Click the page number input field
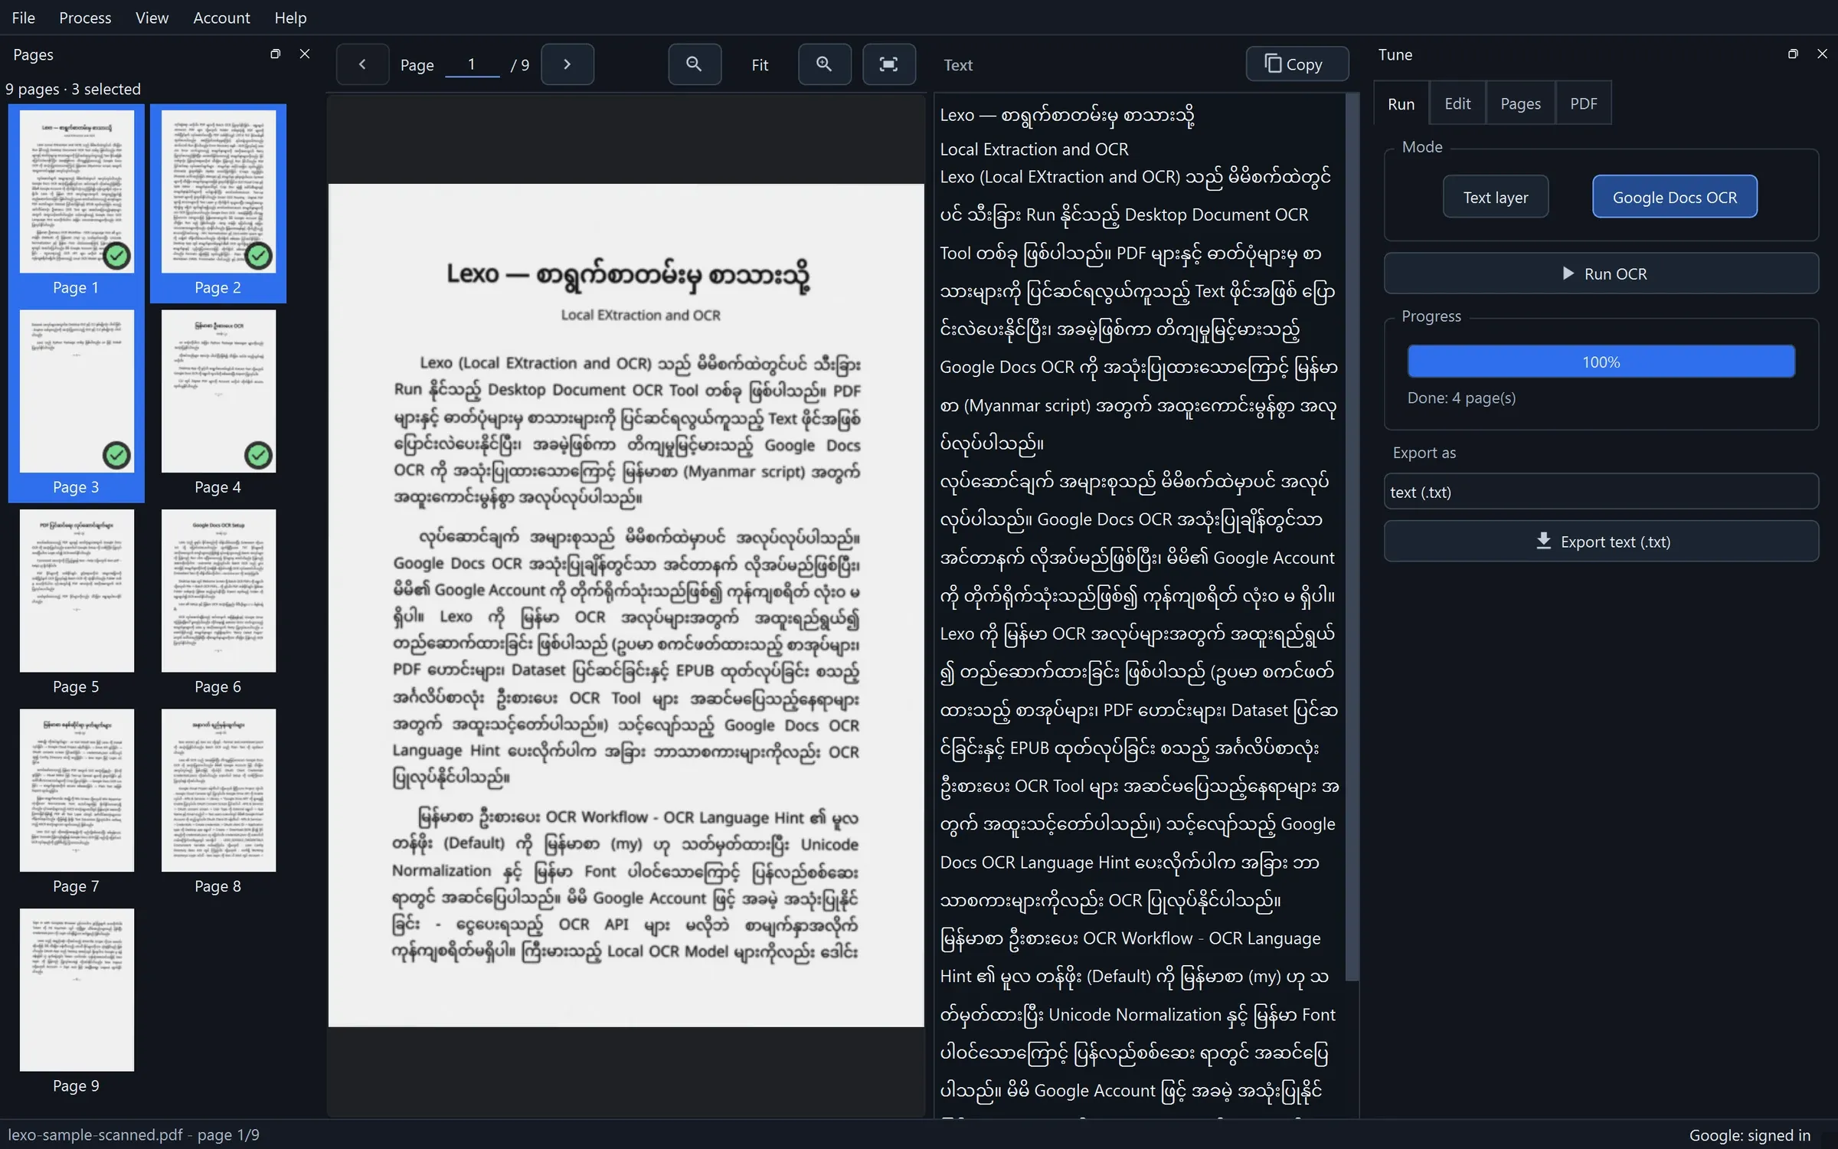The width and height of the screenshot is (1838, 1149). 472,64
